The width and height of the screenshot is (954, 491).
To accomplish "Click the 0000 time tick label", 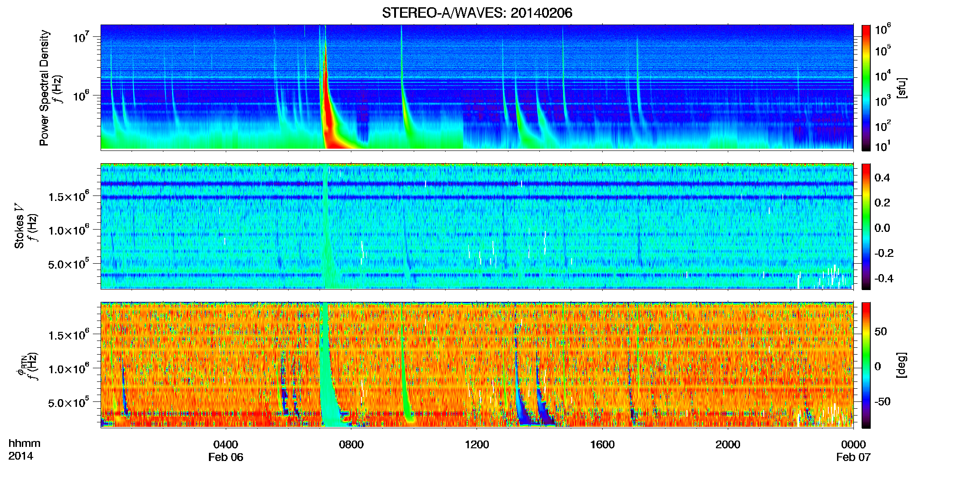I will pos(853,445).
